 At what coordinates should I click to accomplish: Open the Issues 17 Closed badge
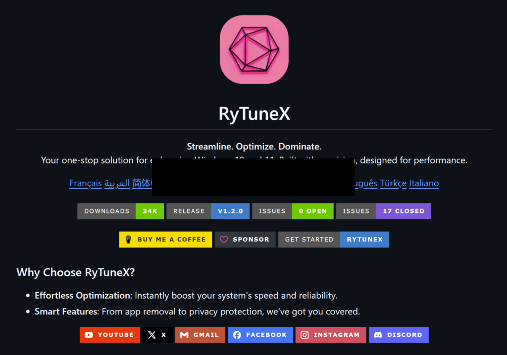(x=384, y=211)
